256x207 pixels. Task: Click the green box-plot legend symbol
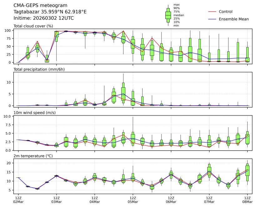click(x=168, y=15)
